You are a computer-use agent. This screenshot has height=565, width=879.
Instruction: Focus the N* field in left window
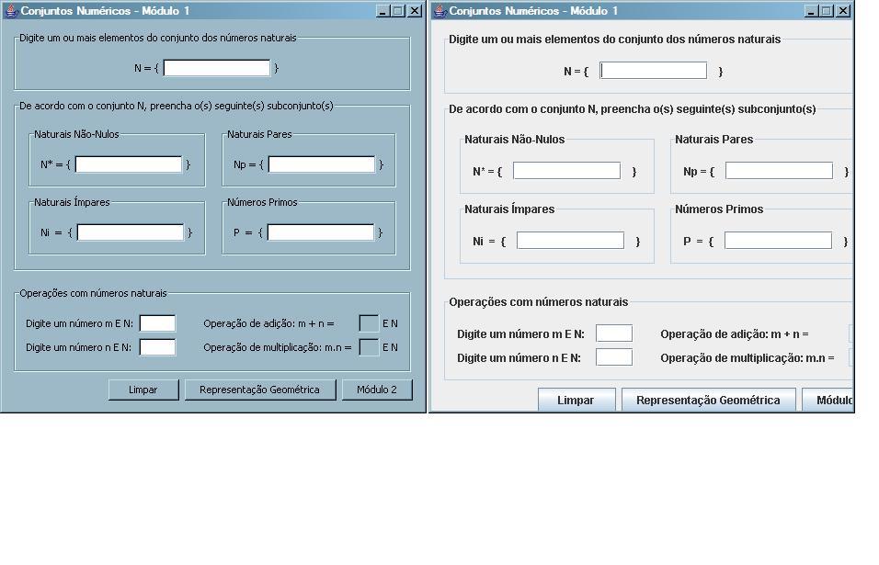pyautogui.click(x=129, y=164)
